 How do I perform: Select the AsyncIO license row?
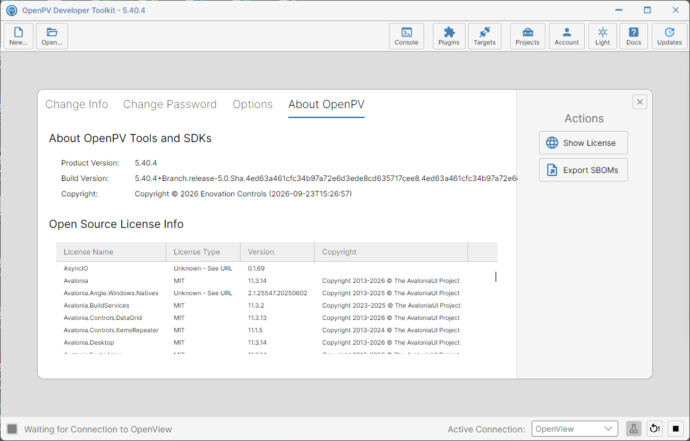click(x=277, y=268)
